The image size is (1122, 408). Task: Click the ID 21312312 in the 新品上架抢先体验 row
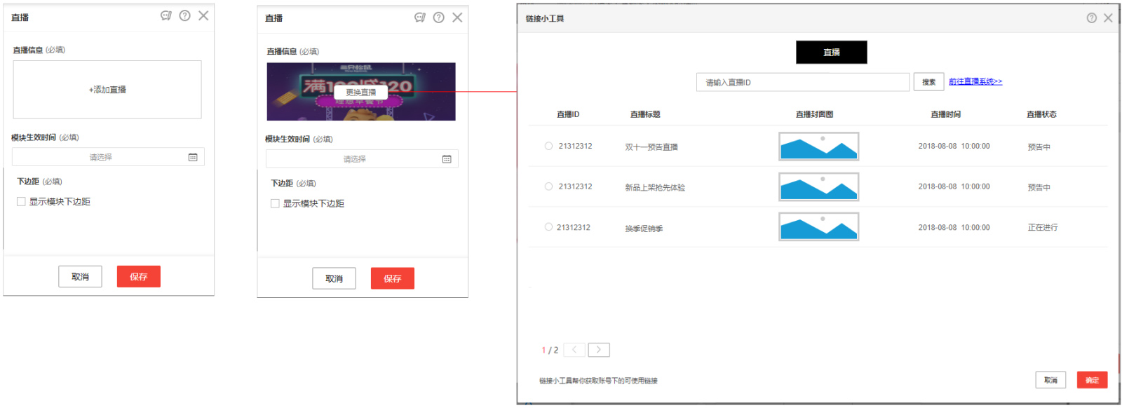(575, 186)
